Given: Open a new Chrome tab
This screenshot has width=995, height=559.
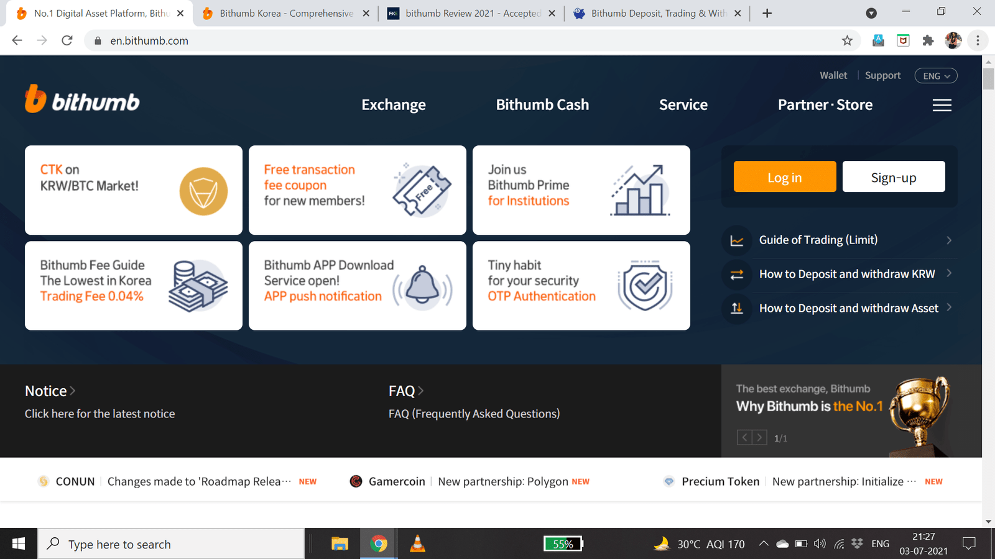Looking at the screenshot, I should pos(767,13).
